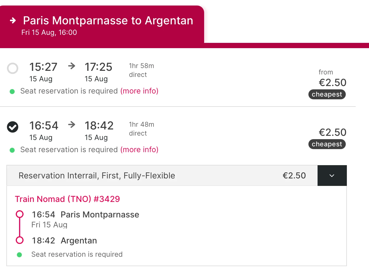Image resolution: width=369 pixels, height=270 pixels.
Task: Click green dot in train details panel
Action: tap(19, 255)
